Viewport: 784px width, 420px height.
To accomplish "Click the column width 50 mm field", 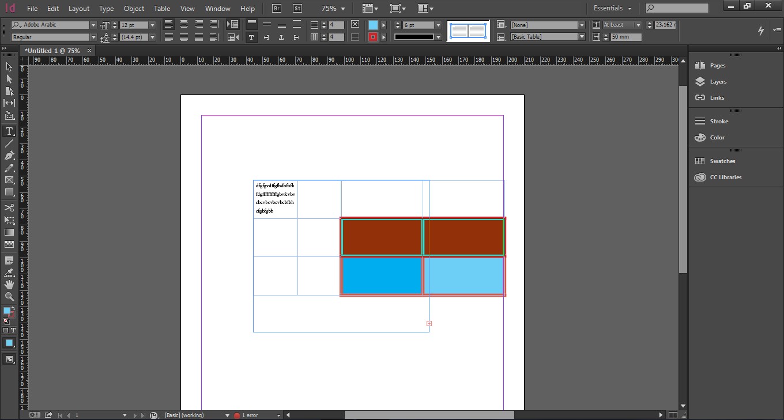I will [x=626, y=37].
